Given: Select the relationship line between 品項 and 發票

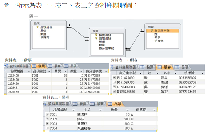Looking at the screenshot, I should click(x=78, y=32).
